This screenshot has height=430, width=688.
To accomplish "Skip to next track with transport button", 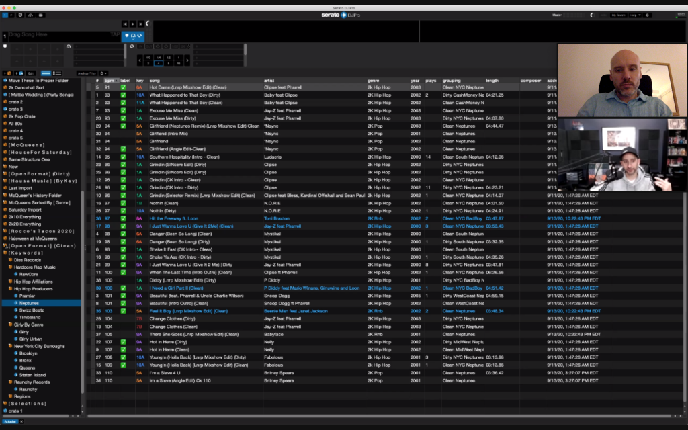I will coord(141,24).
